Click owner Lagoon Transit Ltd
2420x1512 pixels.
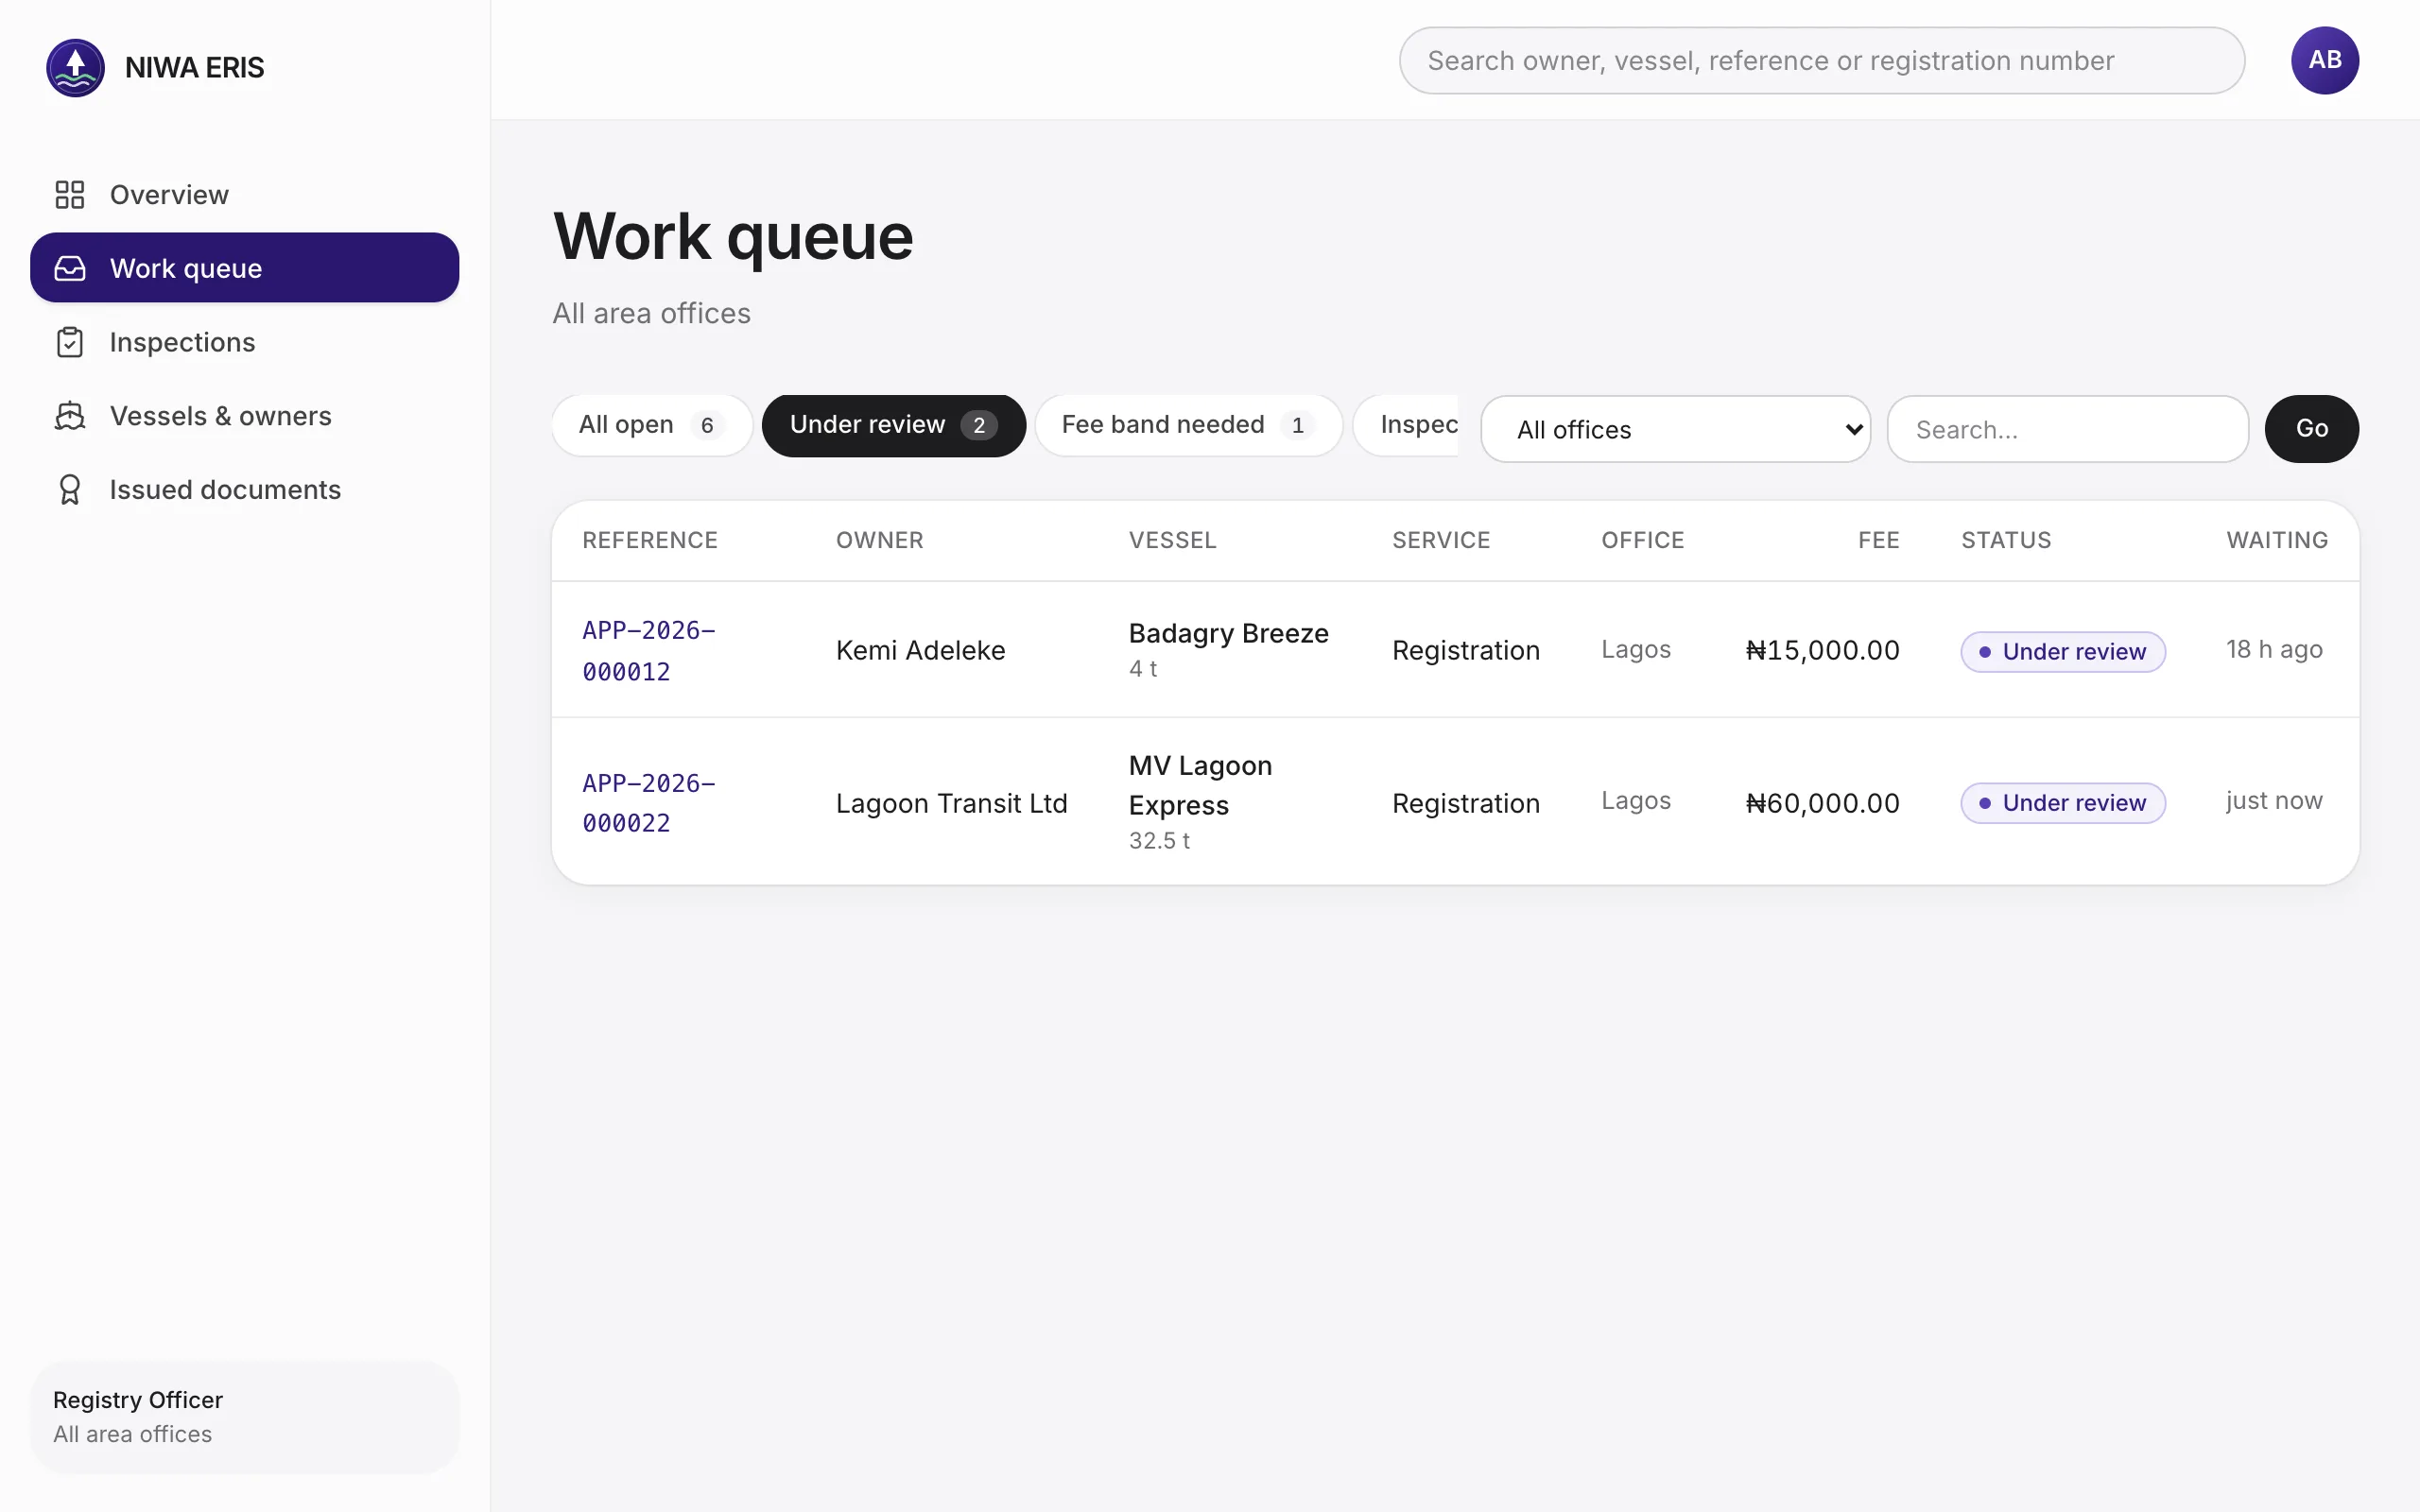(951, 804)
